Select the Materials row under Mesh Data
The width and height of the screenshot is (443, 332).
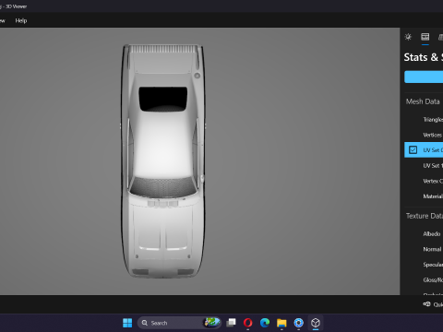point(424,196)
